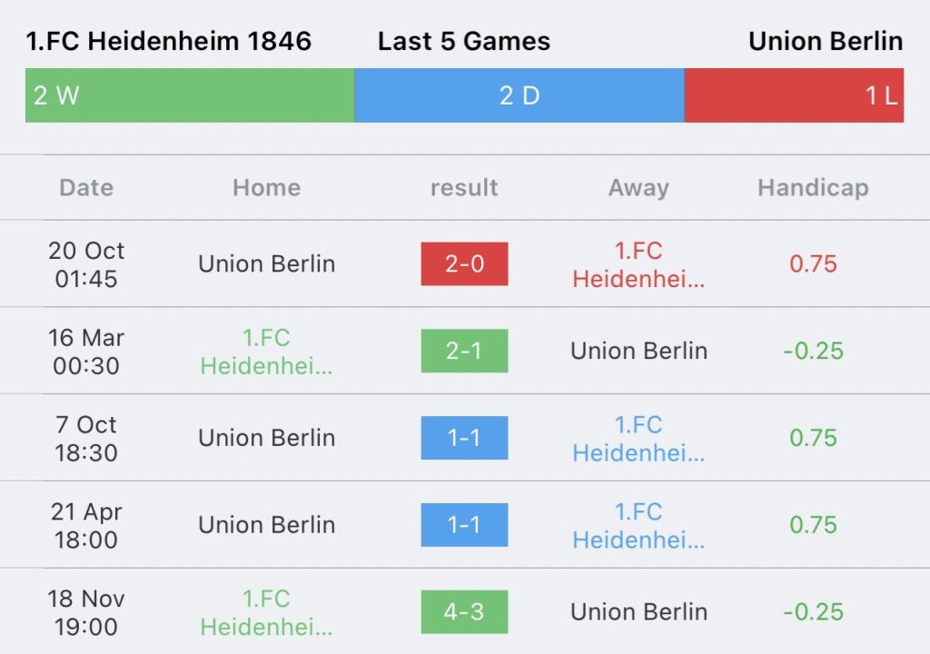Click the green 2-1 result badge
This screenshot has height=654, width=930.
[x=464, y=351]
